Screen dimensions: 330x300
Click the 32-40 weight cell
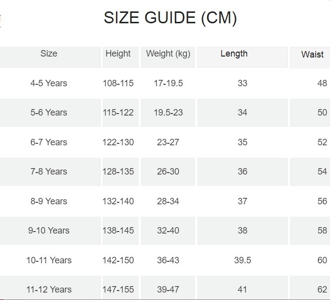point(168,231)
